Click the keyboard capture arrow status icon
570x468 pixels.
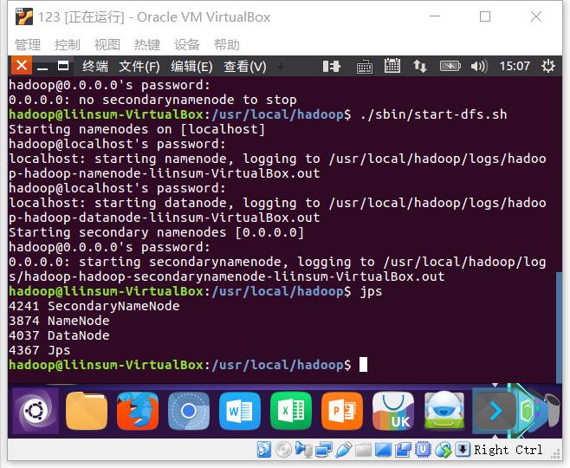click(463, 450)
